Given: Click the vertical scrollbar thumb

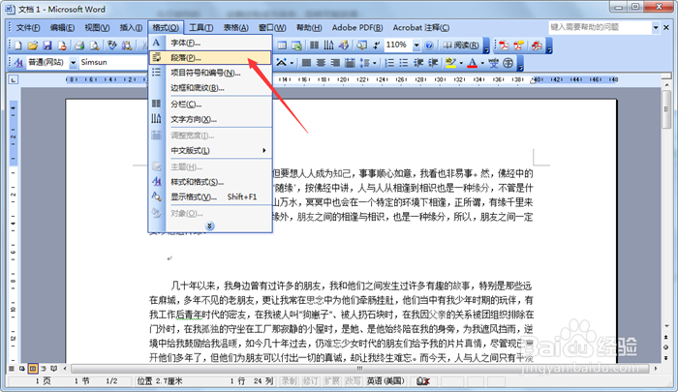Looking at the screenshot, I should (x=666, y=109).
